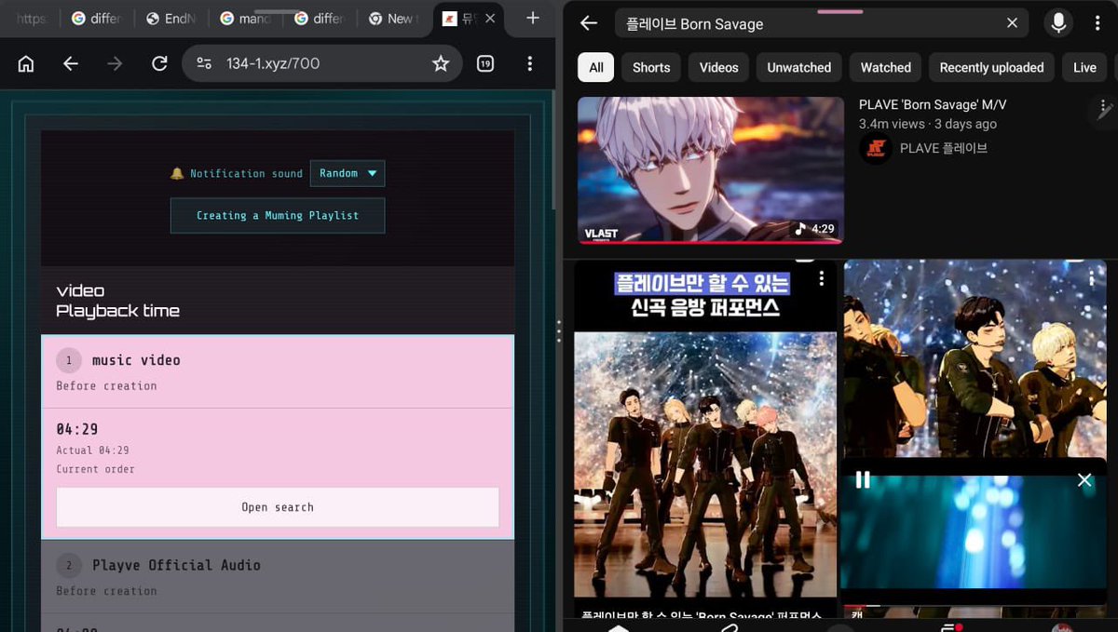The height and width of the screenshot is (632, 1118).
Task: Click the 134-1.xyz/700 address bar
Action: click(321, 63)
